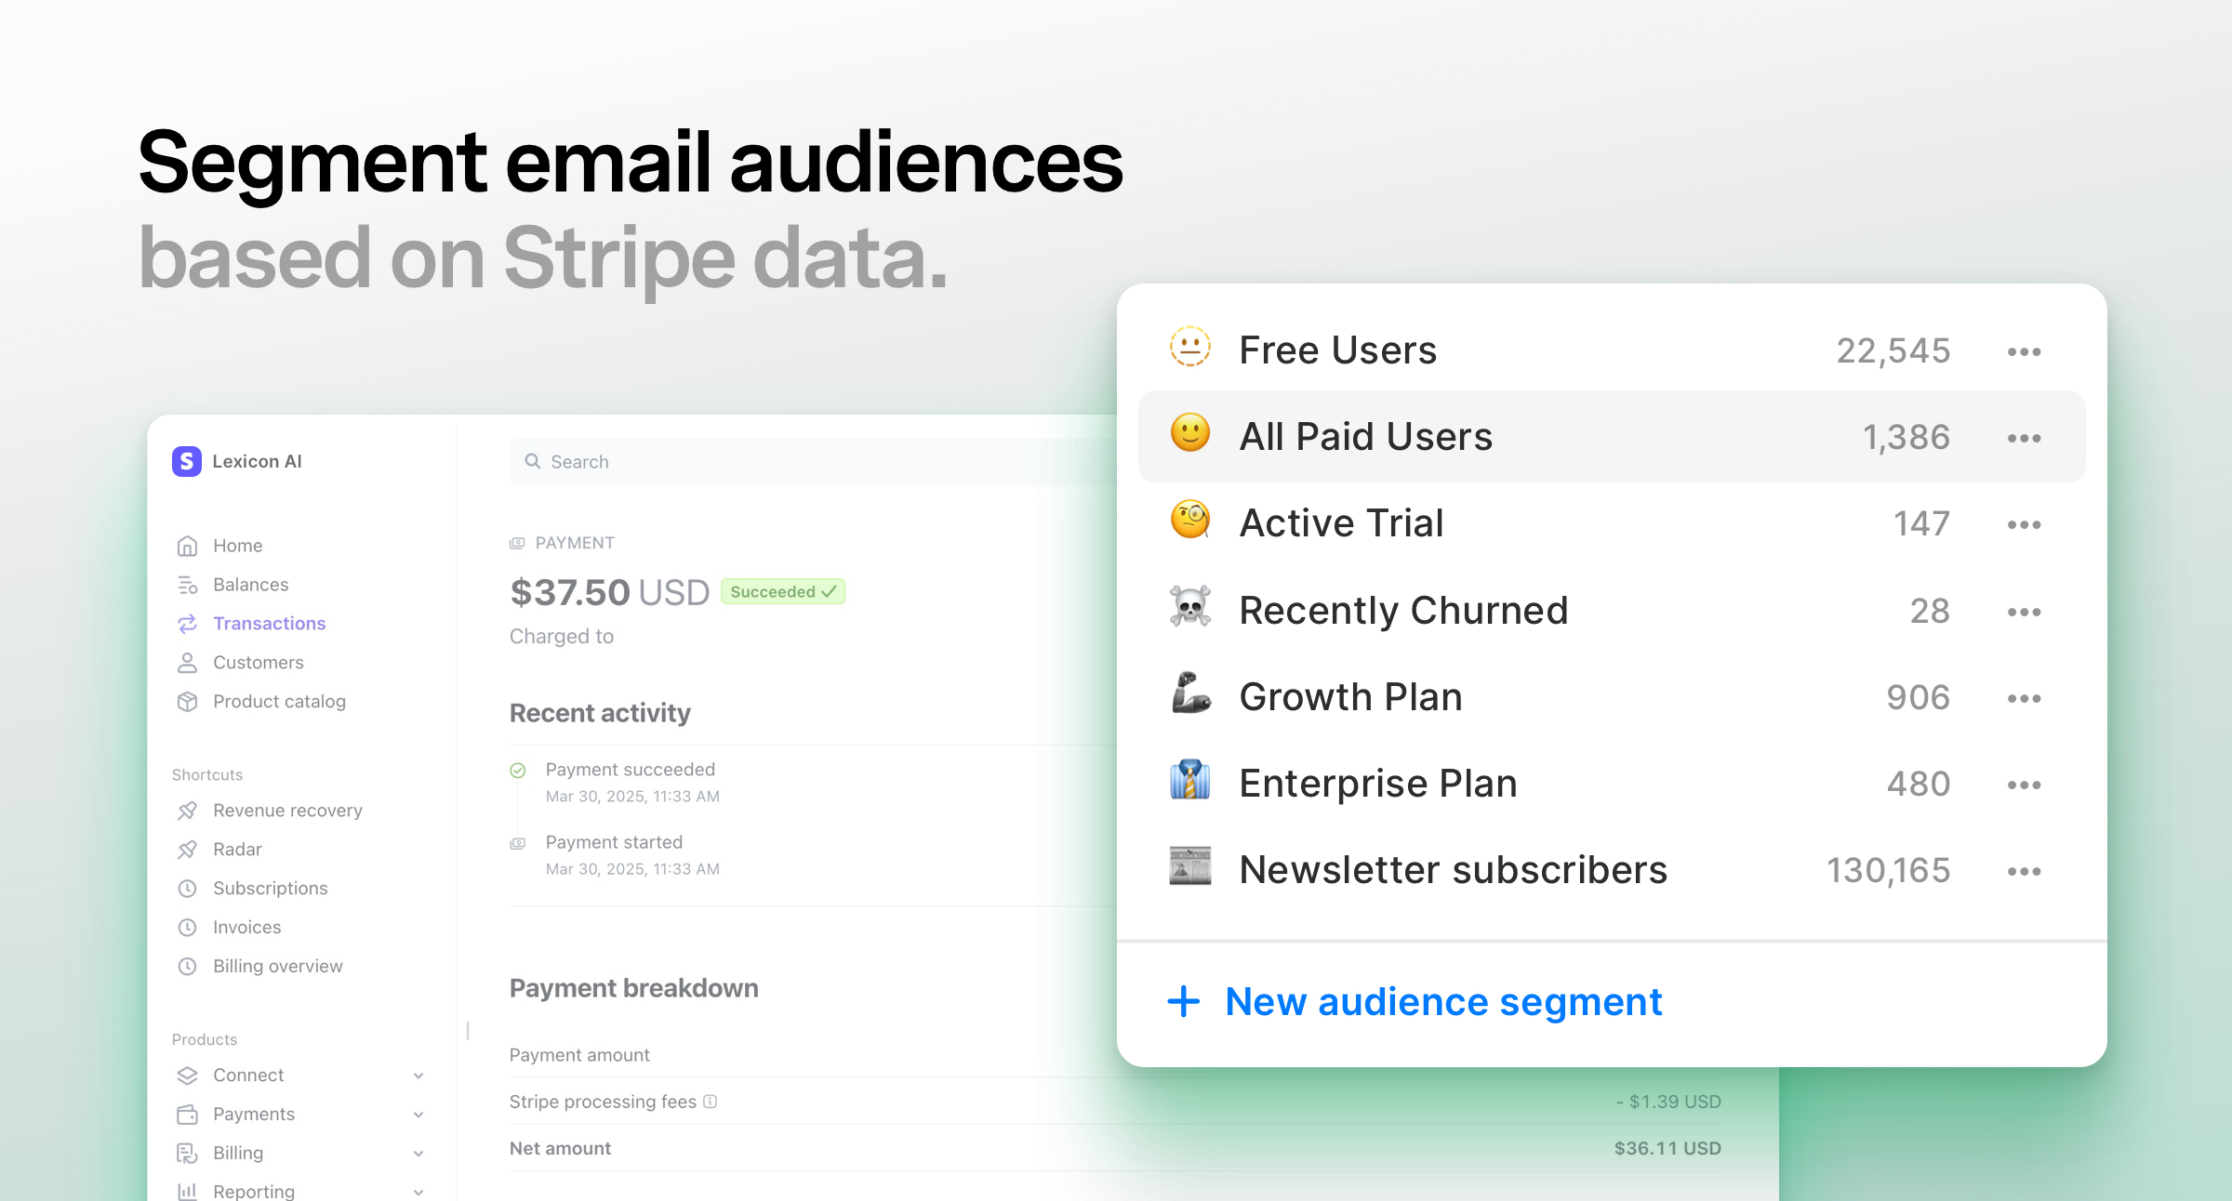Screen dimensions: 2232x1201
Task: Open the Transactions section in the sidebar
Action: [x=269, y=623]
